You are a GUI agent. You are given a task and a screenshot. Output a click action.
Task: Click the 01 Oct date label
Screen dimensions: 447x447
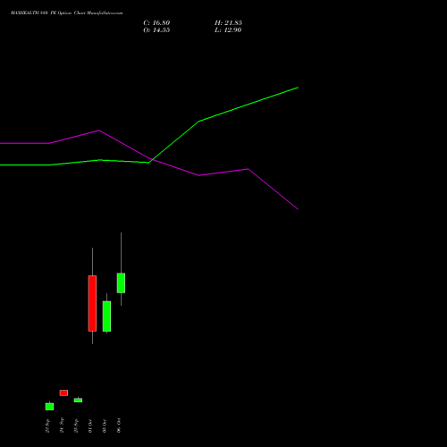click(x=90, y=426)
